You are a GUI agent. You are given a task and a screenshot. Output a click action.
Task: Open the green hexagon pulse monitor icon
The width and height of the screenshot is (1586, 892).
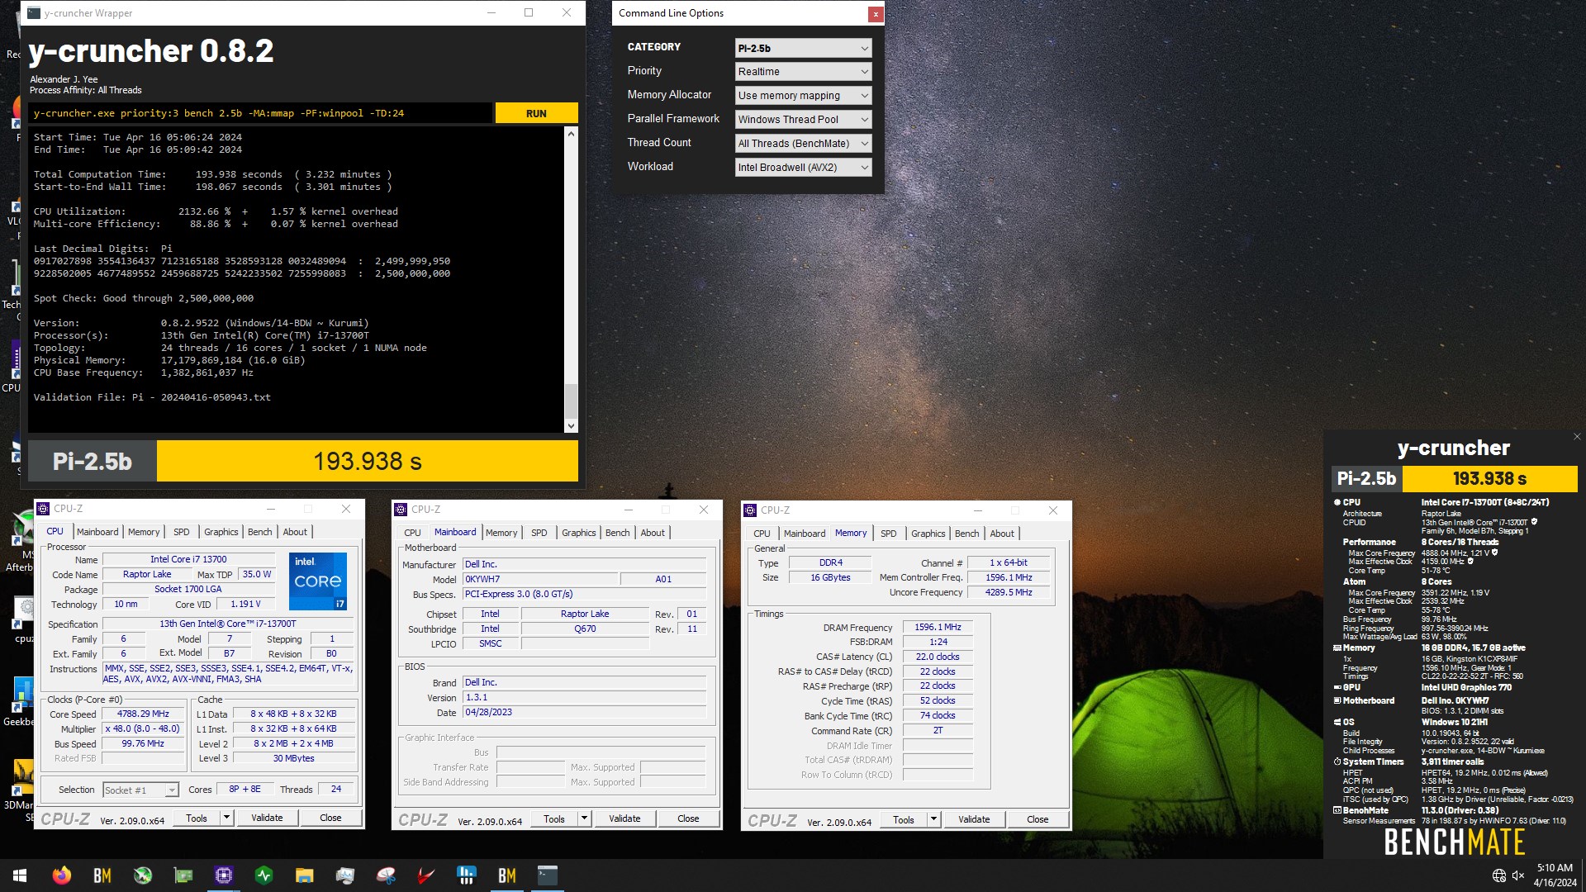click(264, 875)
